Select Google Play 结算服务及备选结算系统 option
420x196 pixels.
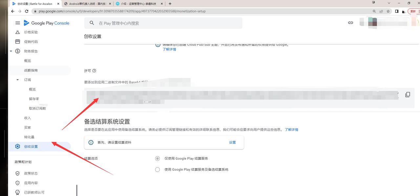point(157,169)
